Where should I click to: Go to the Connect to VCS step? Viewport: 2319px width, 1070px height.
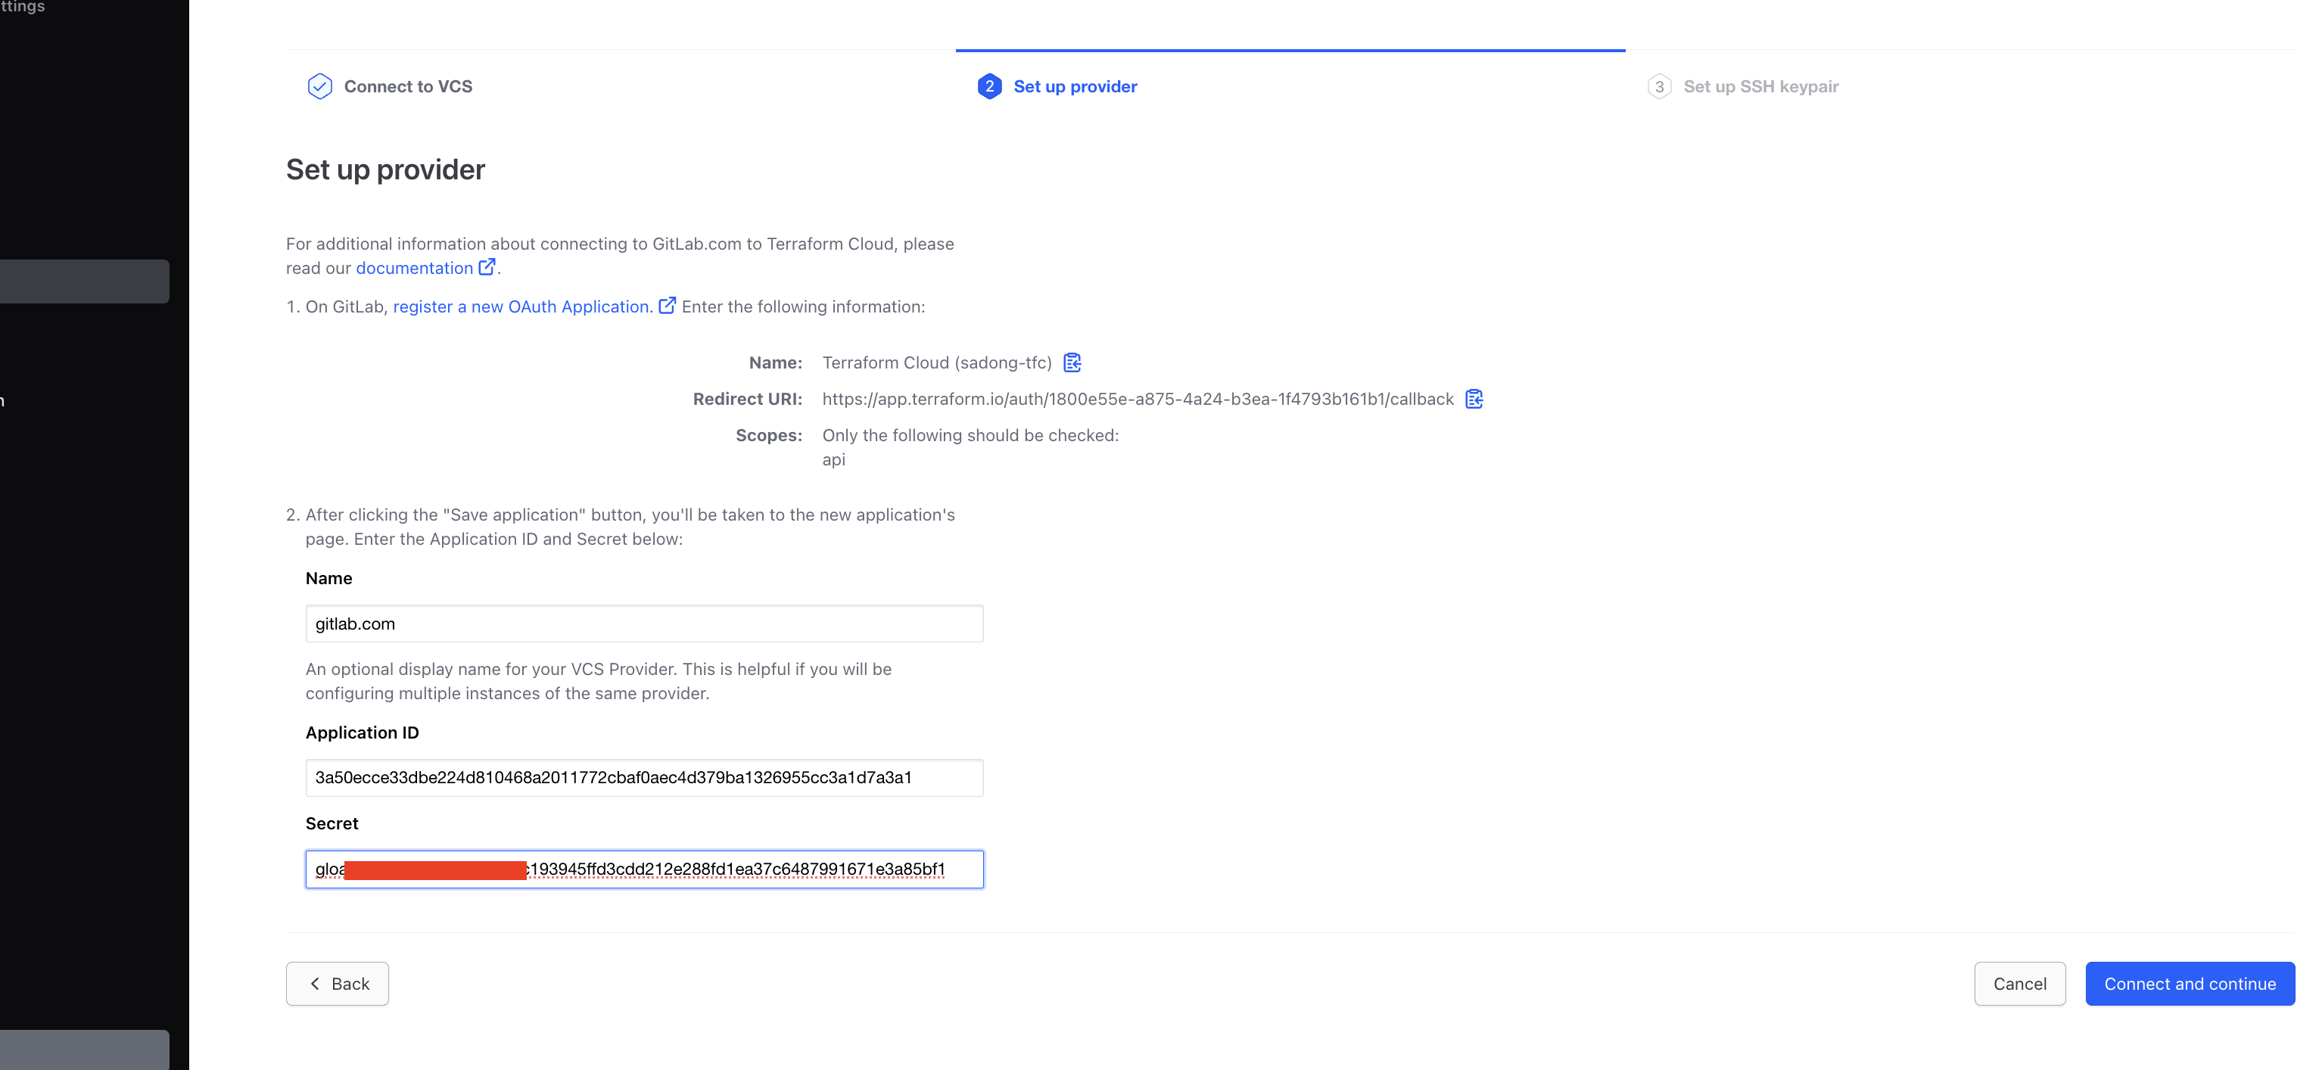(408, 86)
